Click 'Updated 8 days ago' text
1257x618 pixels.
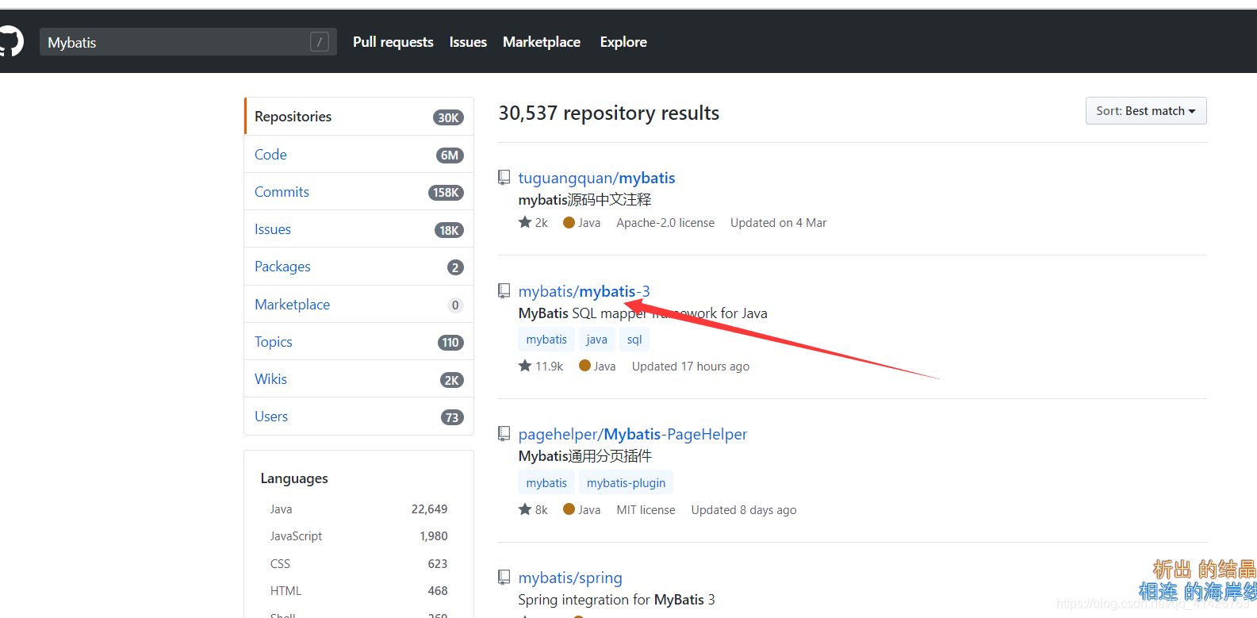[744, 510]
